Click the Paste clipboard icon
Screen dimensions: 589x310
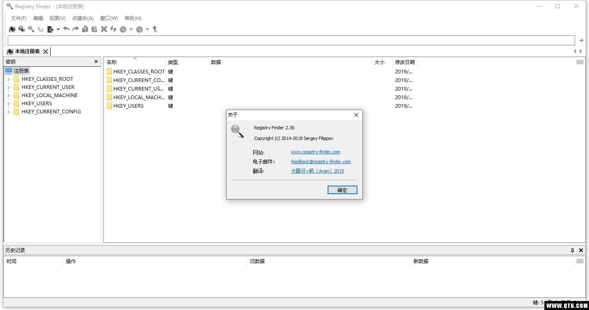point(94,29)
